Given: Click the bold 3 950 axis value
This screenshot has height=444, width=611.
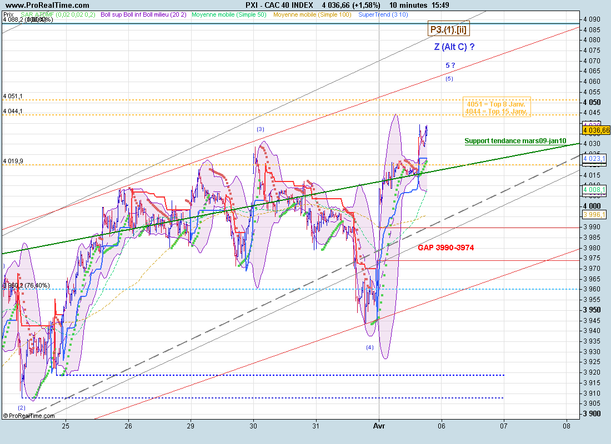Looking at the screenshot, I should [x=592, y=310].
